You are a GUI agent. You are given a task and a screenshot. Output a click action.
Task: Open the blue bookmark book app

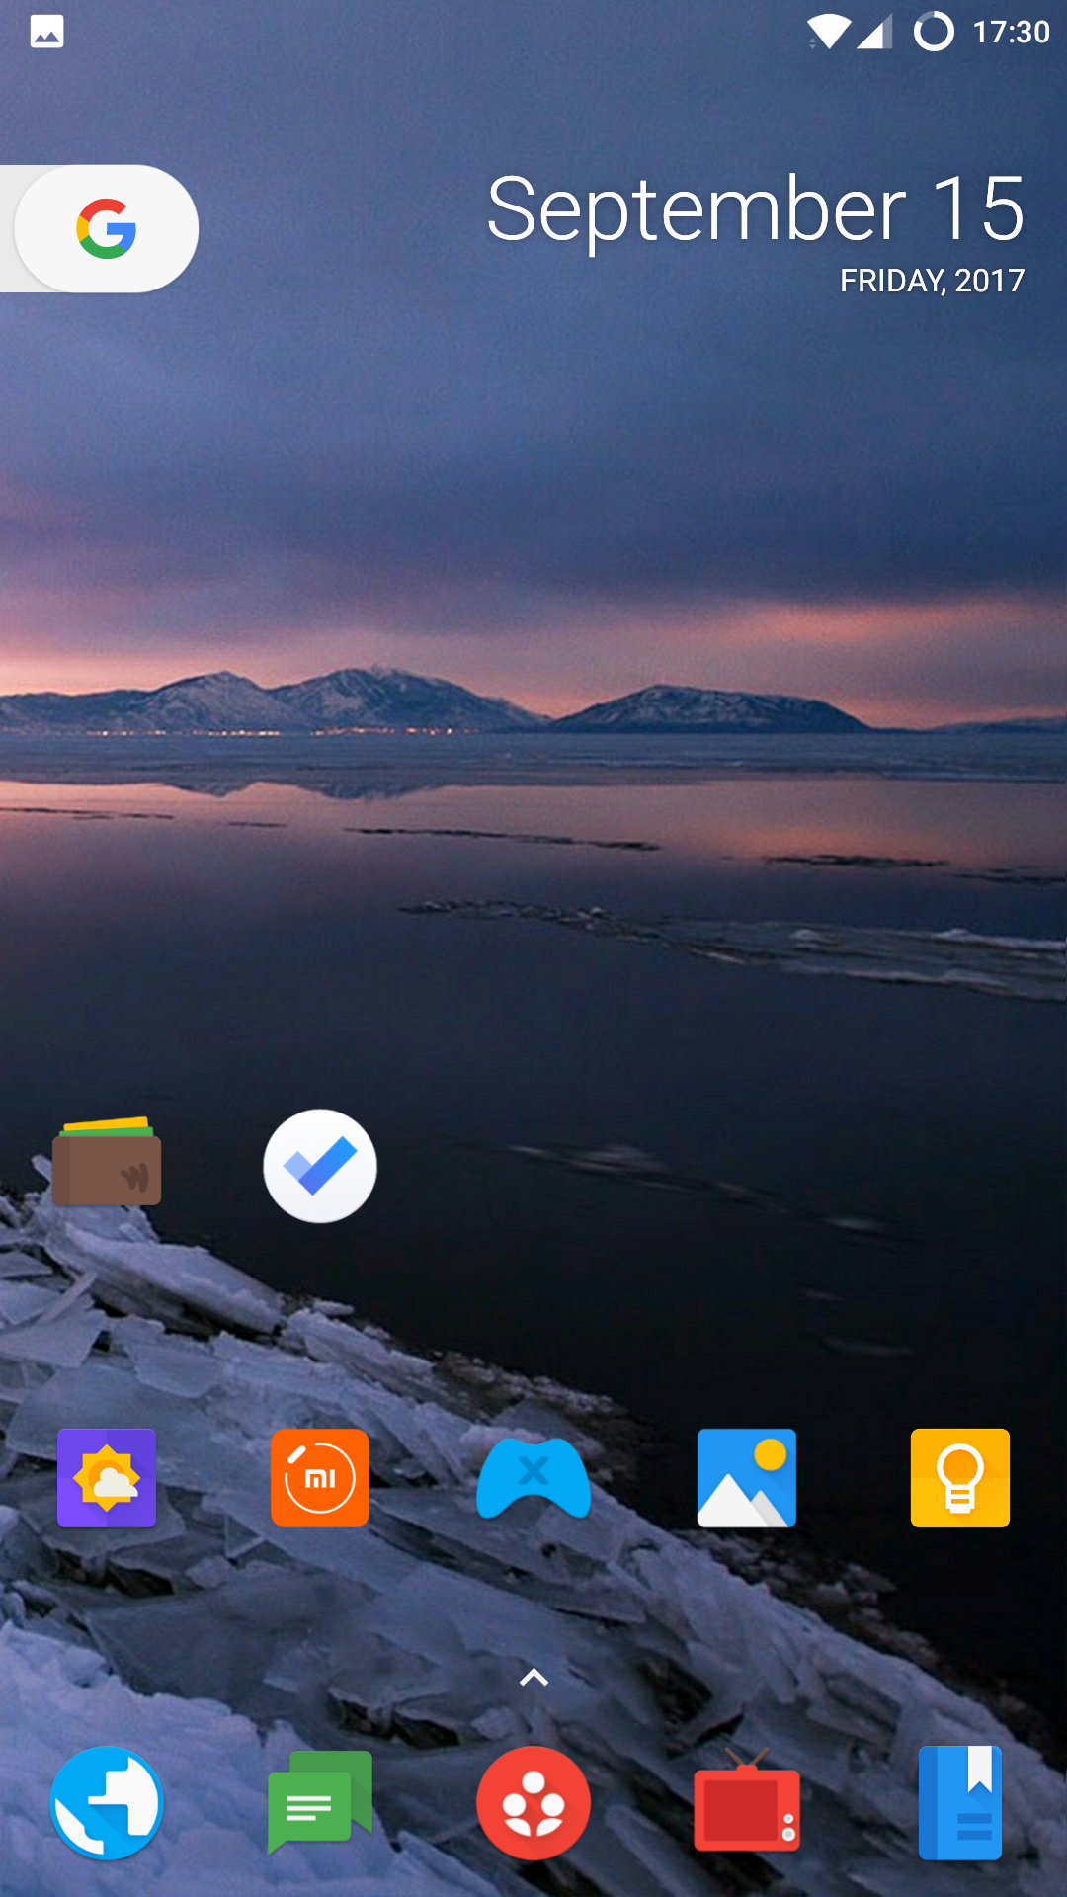[x=960, y=1803]
